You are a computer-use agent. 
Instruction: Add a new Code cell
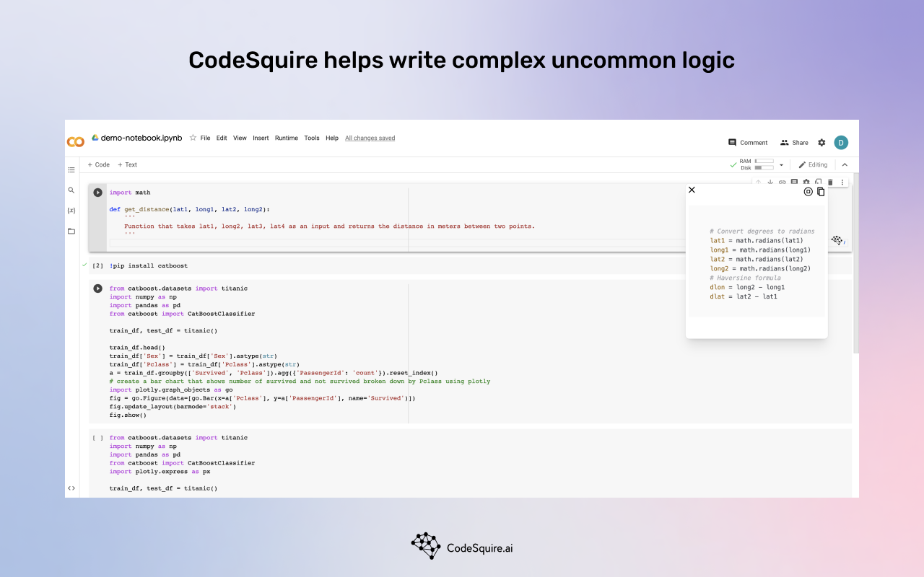click(99, 164)
